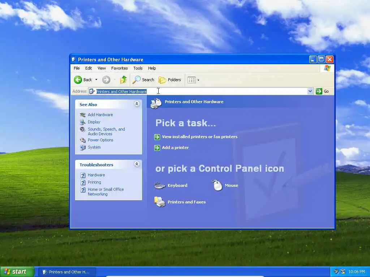The height and width of the screenshot is (277, 370).
Task: Open the Power Options link
Action: coord(100,140)
